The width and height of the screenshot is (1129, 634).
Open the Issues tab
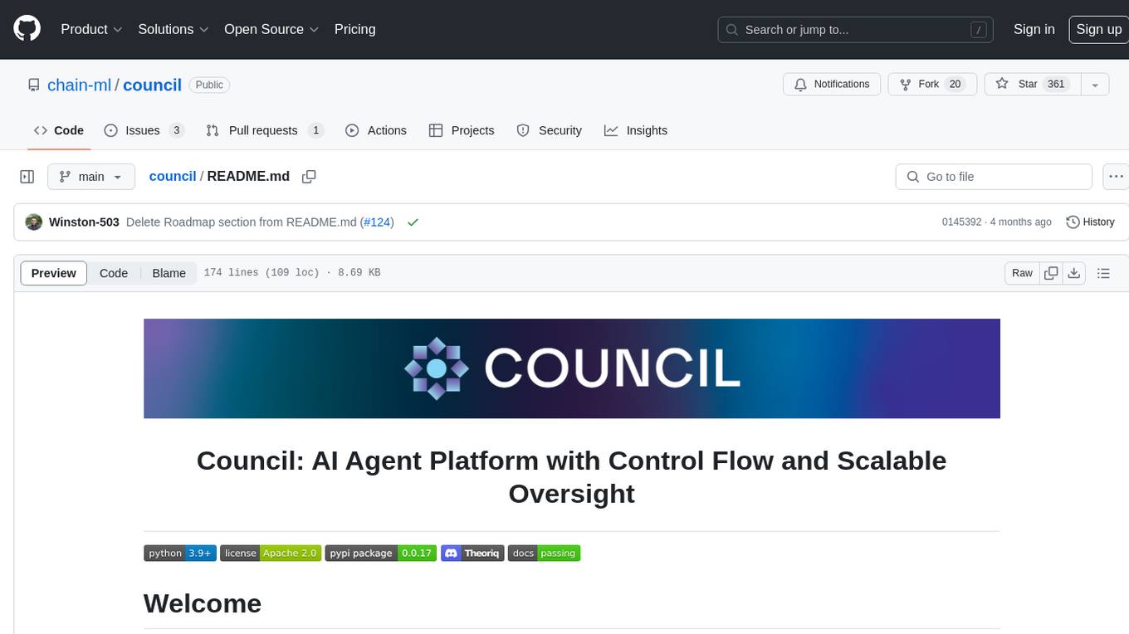coord(144,130)
